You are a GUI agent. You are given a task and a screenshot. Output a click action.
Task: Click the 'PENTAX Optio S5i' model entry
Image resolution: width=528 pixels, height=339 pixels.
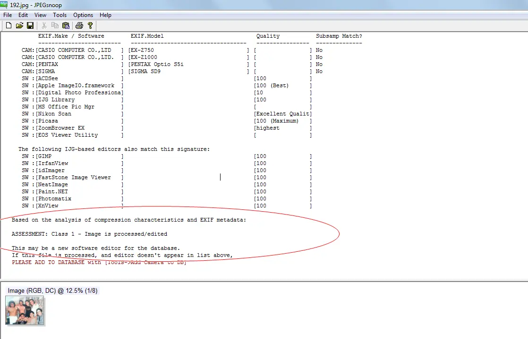tap(157, 64)
